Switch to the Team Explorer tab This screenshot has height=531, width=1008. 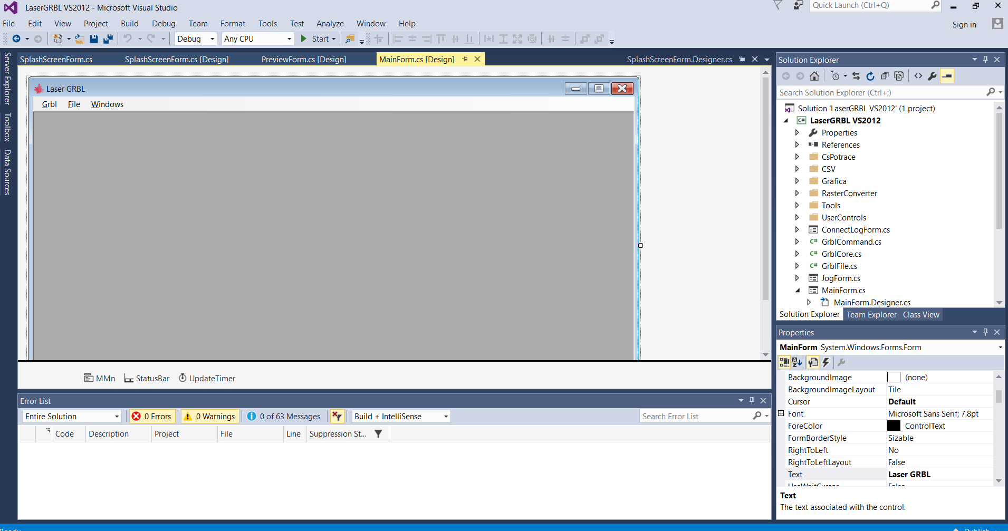[871, 315]
